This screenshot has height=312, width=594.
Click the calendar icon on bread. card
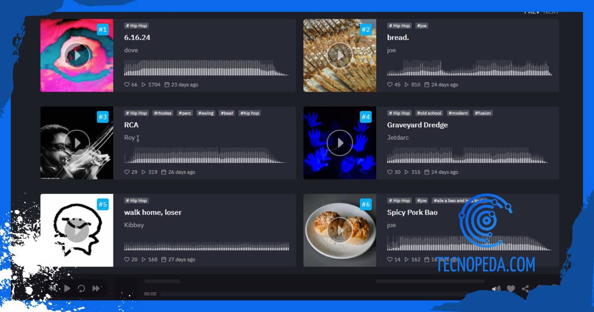[x=427, y=85]
